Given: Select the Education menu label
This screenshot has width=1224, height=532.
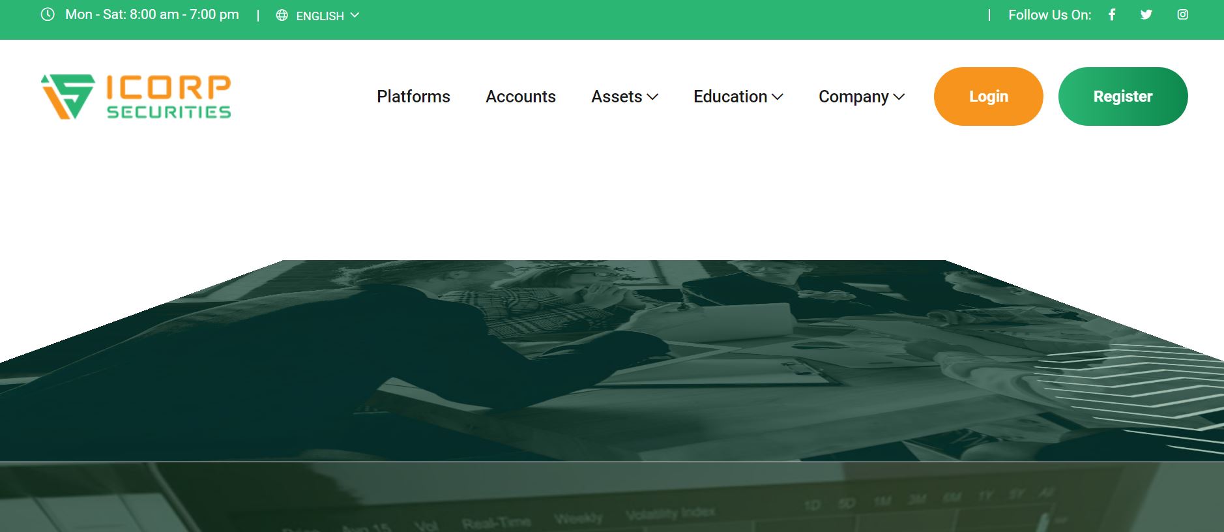Looking at the screenshot, I should pos(730,96).
